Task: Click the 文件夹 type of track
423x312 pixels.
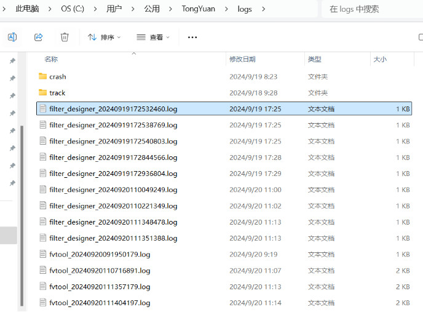Action: pos(318,93)
